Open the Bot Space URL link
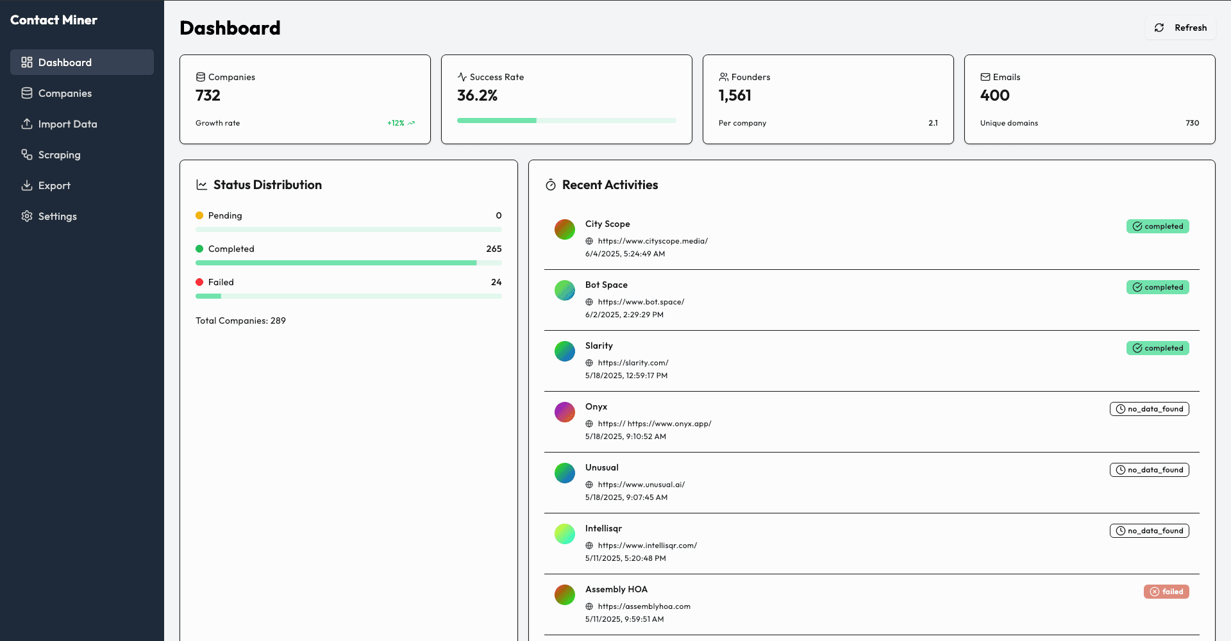The height and width of the screenshot is (641, 1231). click(x=641, y=302)
